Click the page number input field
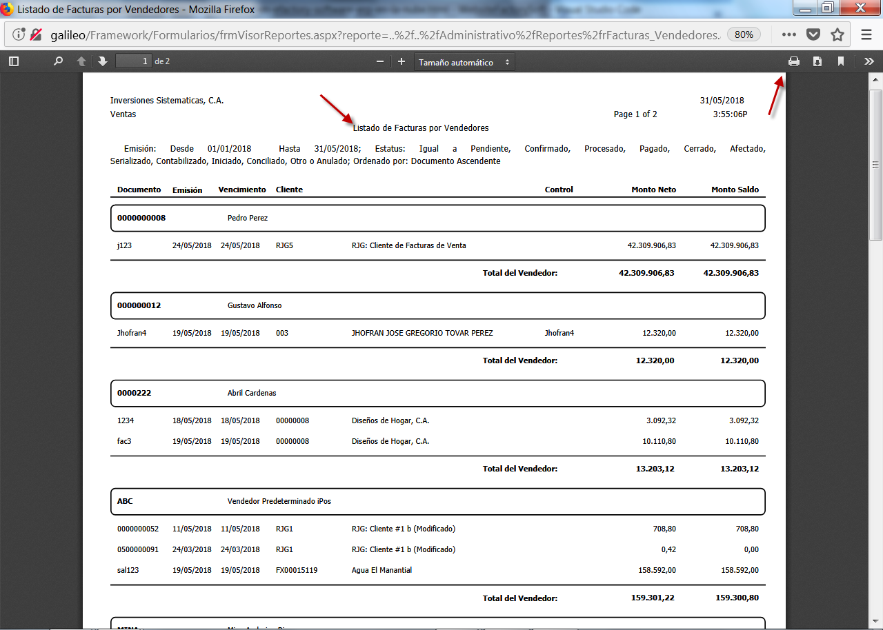The height and width of the screenshot is (630, 883). click(133, 61)
